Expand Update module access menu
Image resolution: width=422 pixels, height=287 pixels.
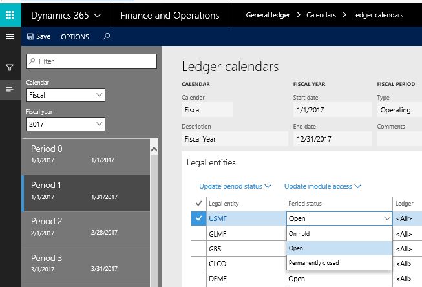pos(322,186)
